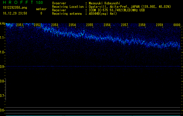Click the 0.6 kHz axis label
This screenshot has height=116, width=183.
click(x=2, y=110)
